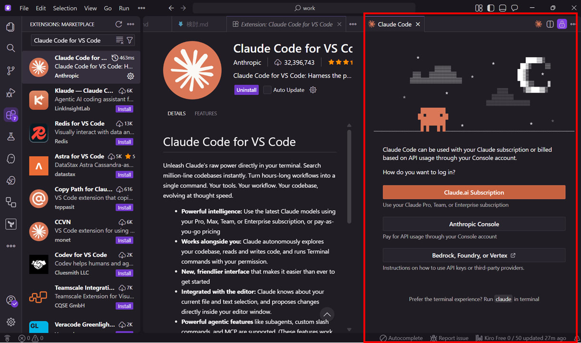
Task: Open Source Control in activity bar
Action: pyautogui.click(x=10, y=70)
